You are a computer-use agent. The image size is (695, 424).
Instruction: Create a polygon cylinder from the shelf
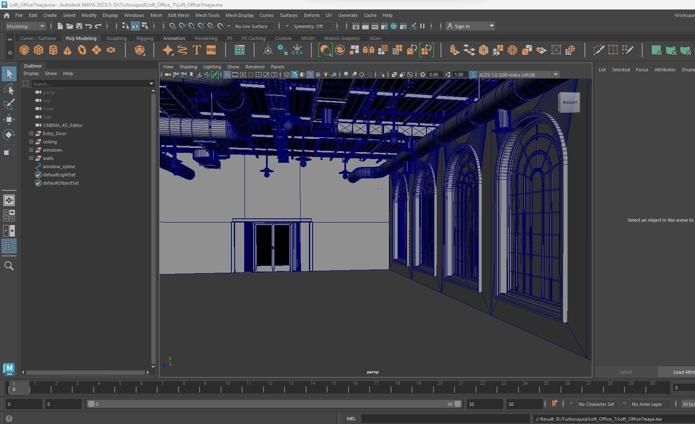coord(53,50)
